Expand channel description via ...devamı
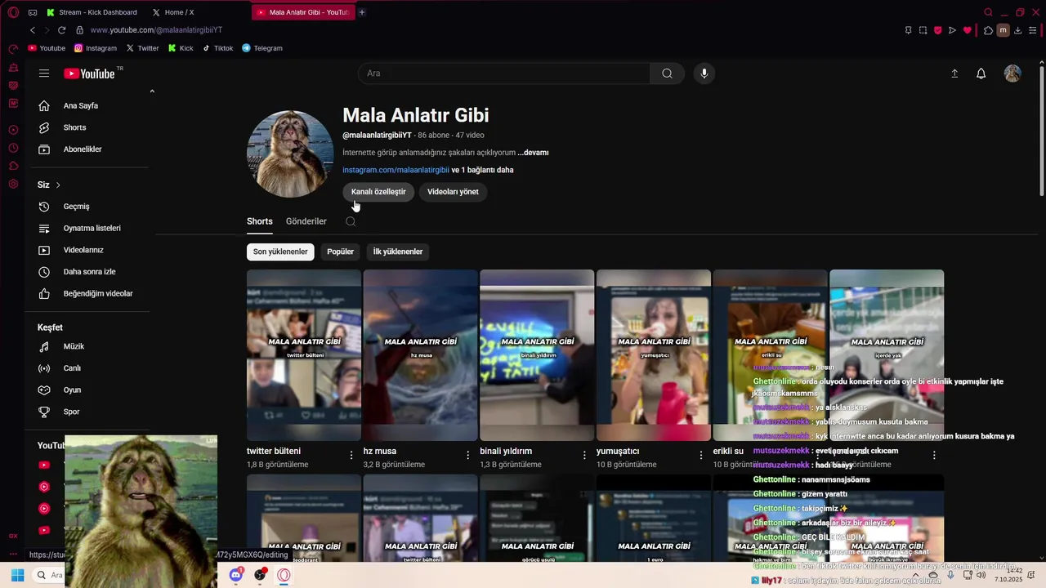The image size is (1046, 588). (x=533, y=153)
